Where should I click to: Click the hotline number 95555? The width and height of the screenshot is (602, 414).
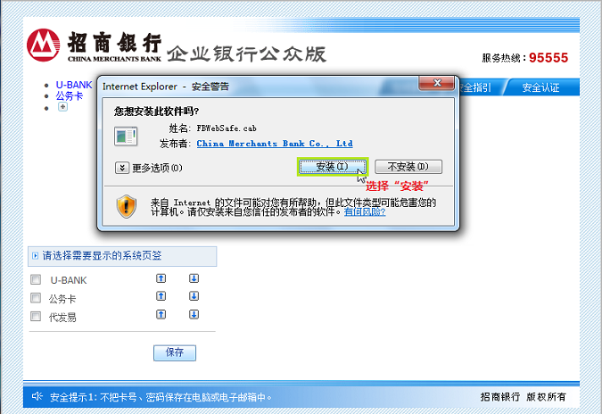[548, 58]
